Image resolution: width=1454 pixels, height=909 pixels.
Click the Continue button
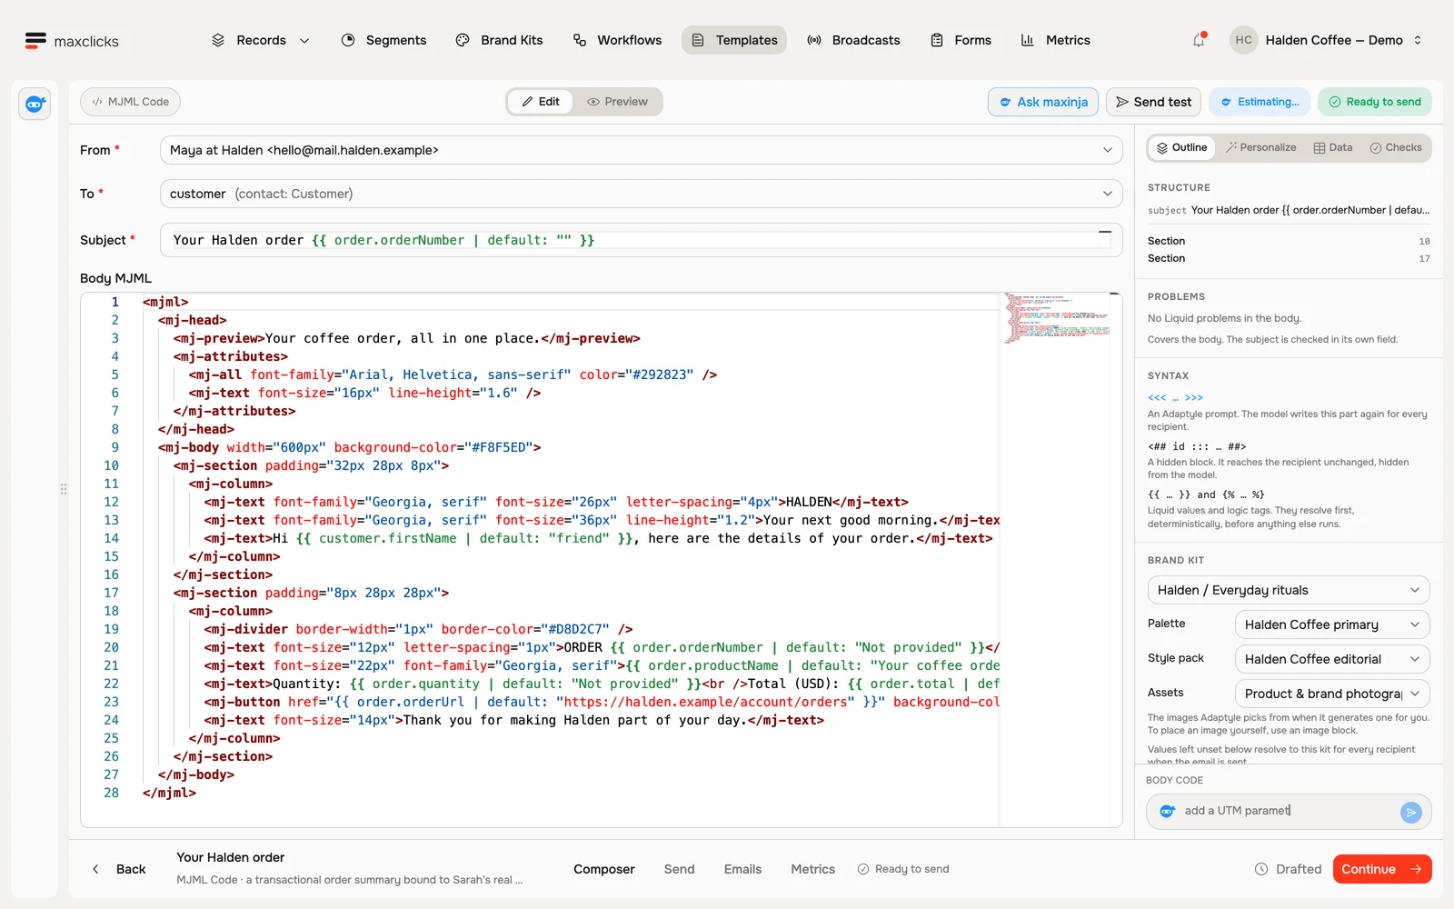click(1382, 869)
